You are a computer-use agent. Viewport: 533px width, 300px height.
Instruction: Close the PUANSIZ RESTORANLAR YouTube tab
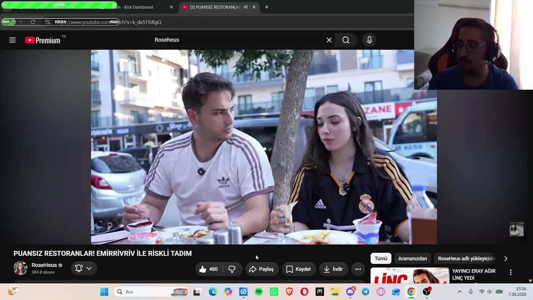pos(254,7)
